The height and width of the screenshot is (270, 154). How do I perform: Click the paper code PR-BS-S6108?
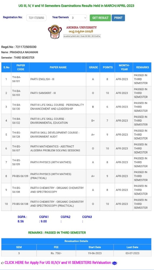coord(20,204)
